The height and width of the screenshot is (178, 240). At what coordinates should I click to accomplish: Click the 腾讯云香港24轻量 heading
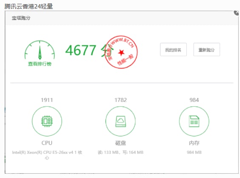(x=29, y=6)
